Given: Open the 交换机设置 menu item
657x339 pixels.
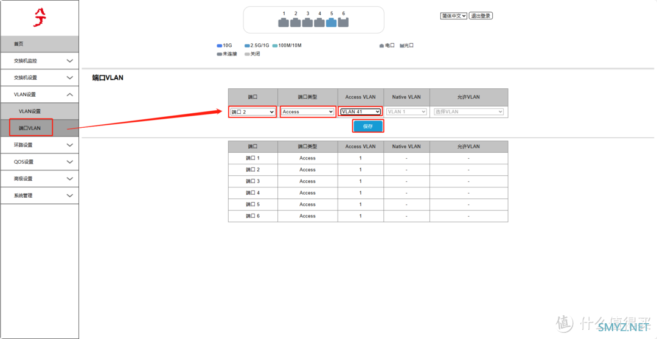Looking at the screenshot, I should [40, 77].
